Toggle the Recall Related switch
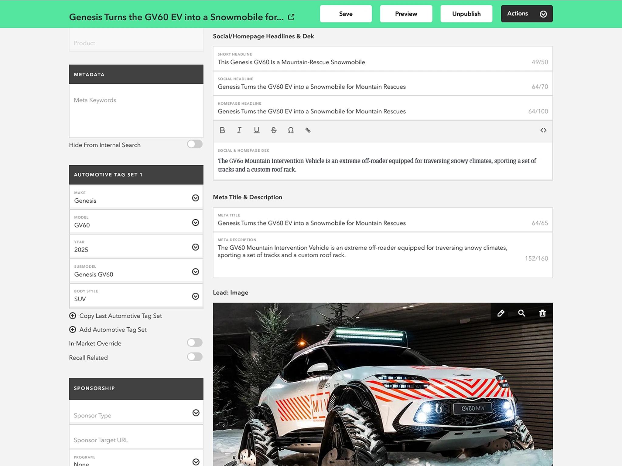The width and height of the screenshot is (622, 466). pos(195,357)
